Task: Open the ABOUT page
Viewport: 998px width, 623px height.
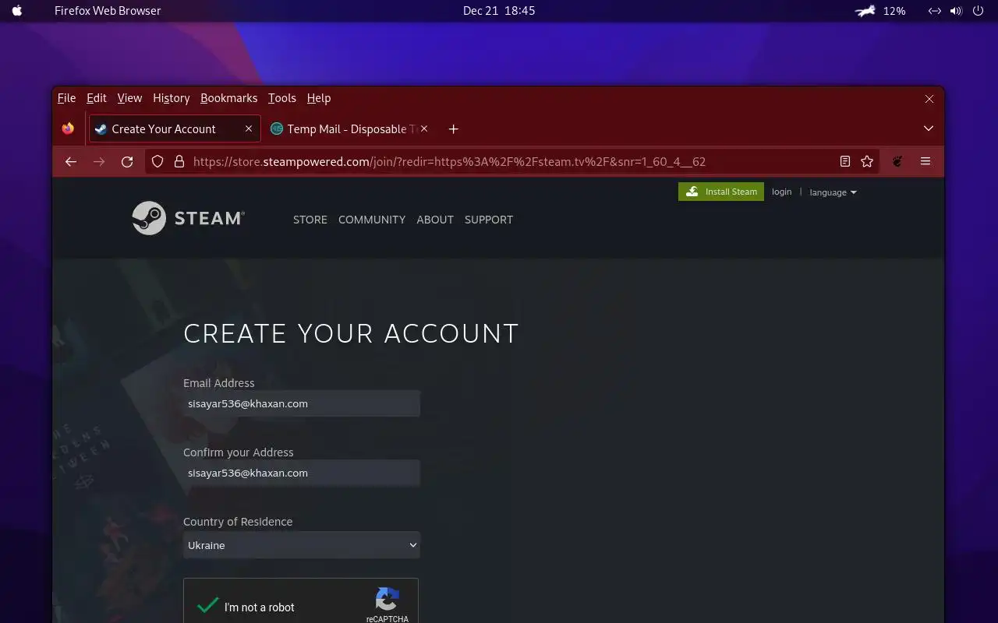Action: tap(435, 220)
